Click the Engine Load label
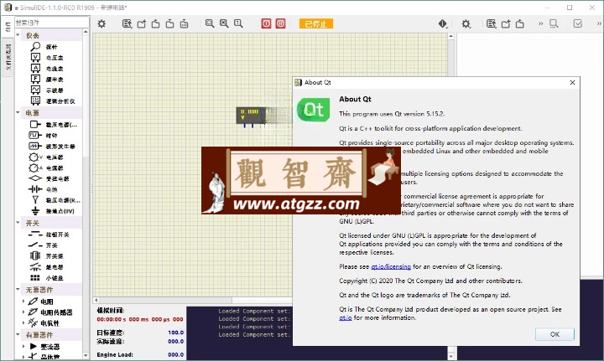The width and height of the screenshot is (604, 361). [x=115, y=354]
